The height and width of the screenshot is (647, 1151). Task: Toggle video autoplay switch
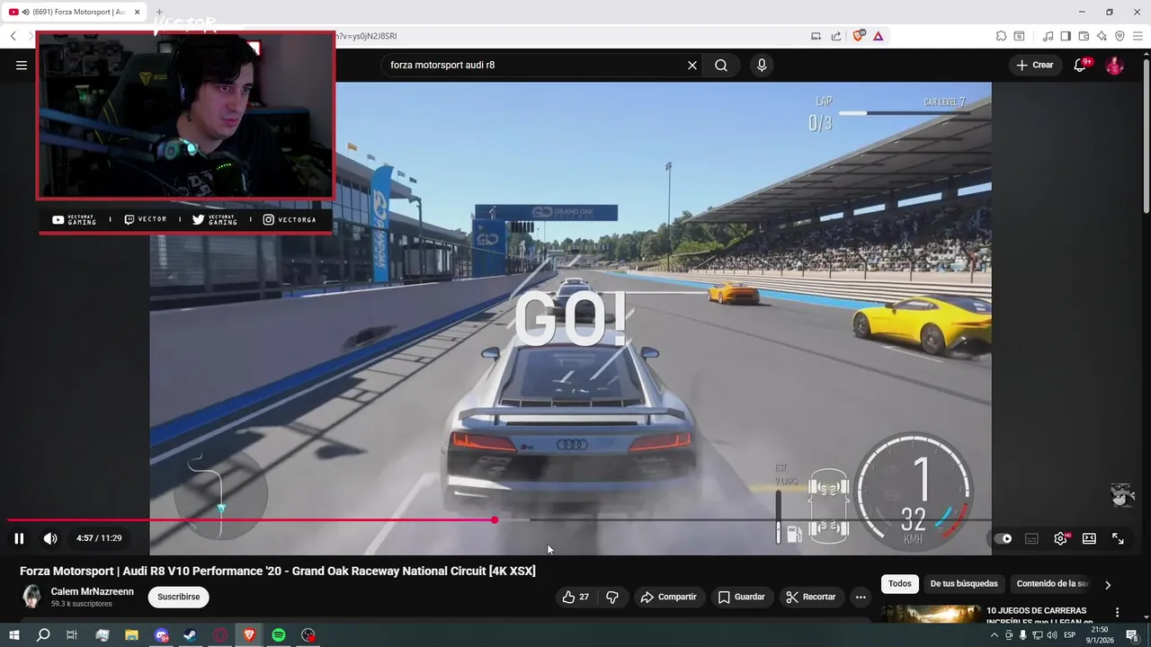1003,538
